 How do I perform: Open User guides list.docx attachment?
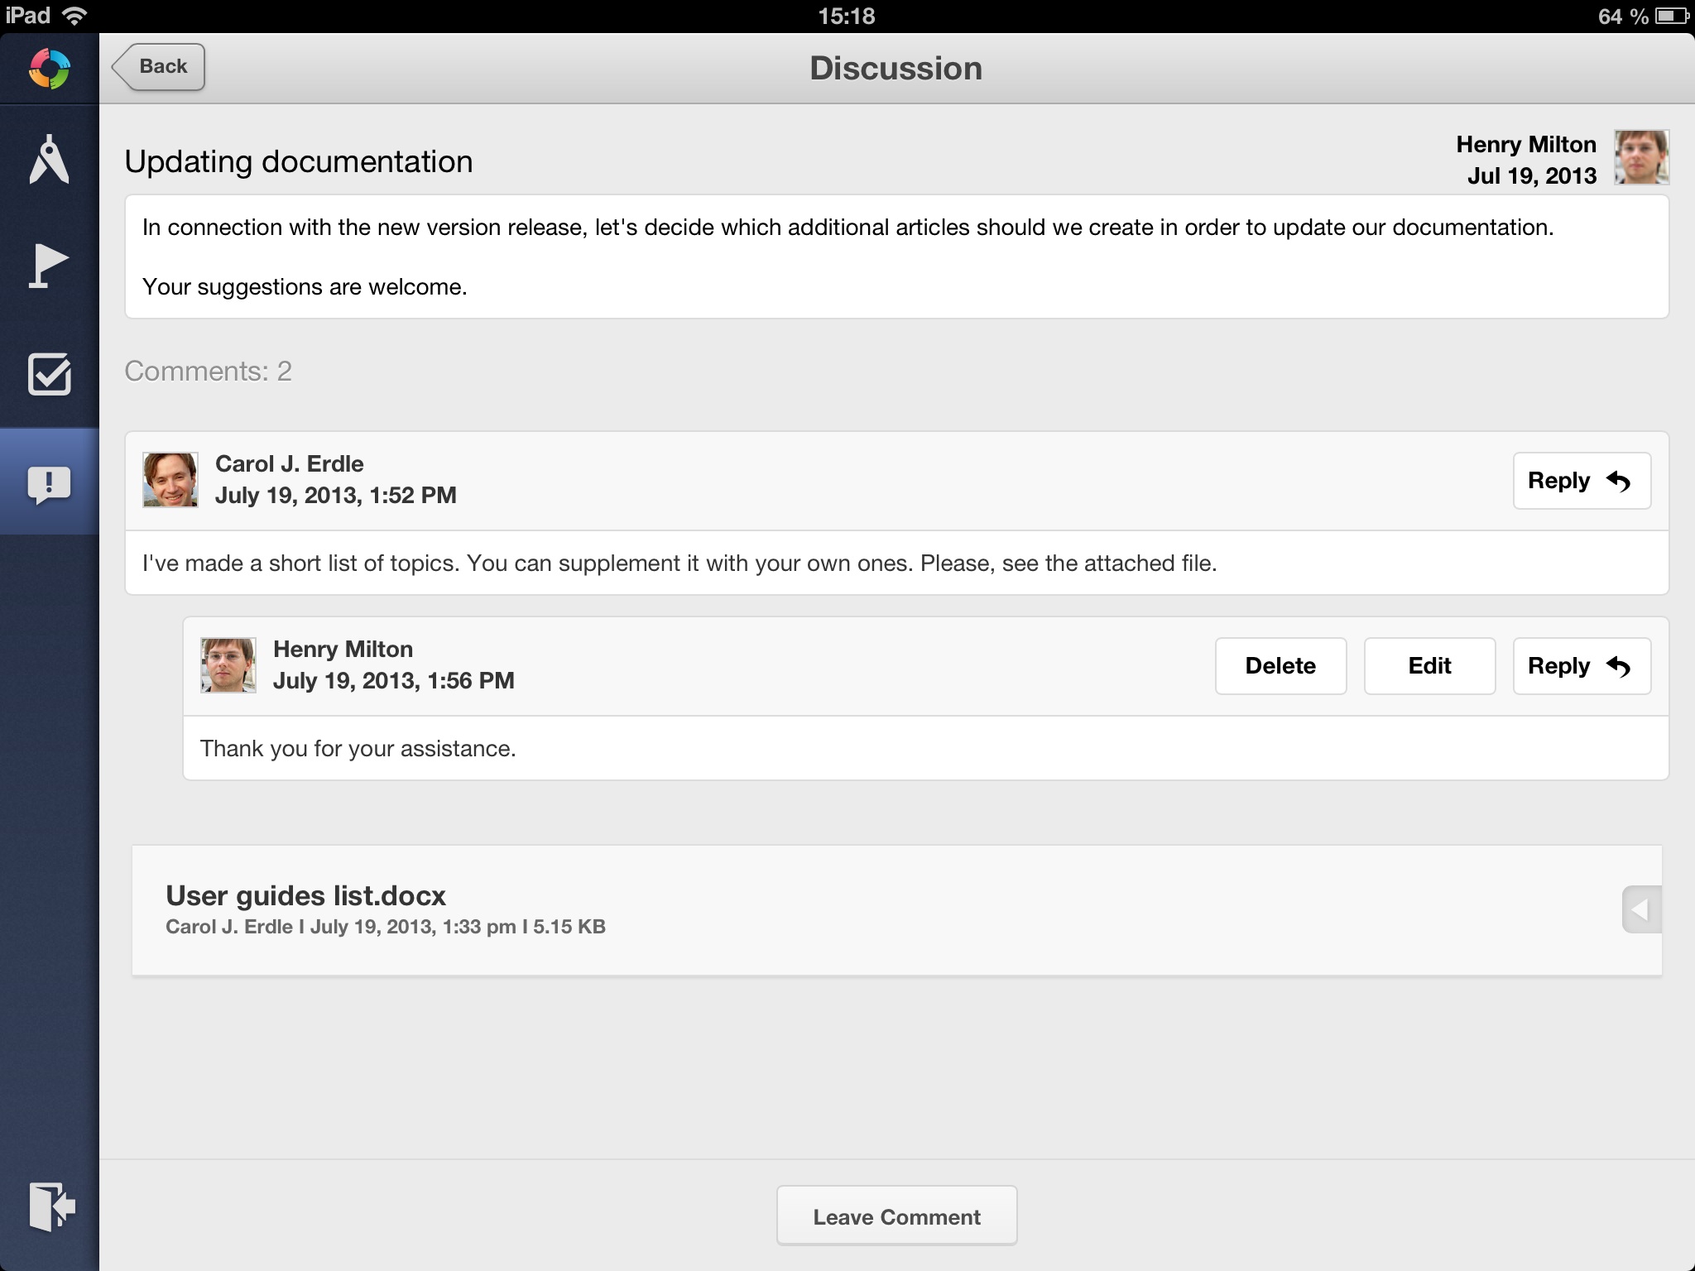[x=305, y=896]
